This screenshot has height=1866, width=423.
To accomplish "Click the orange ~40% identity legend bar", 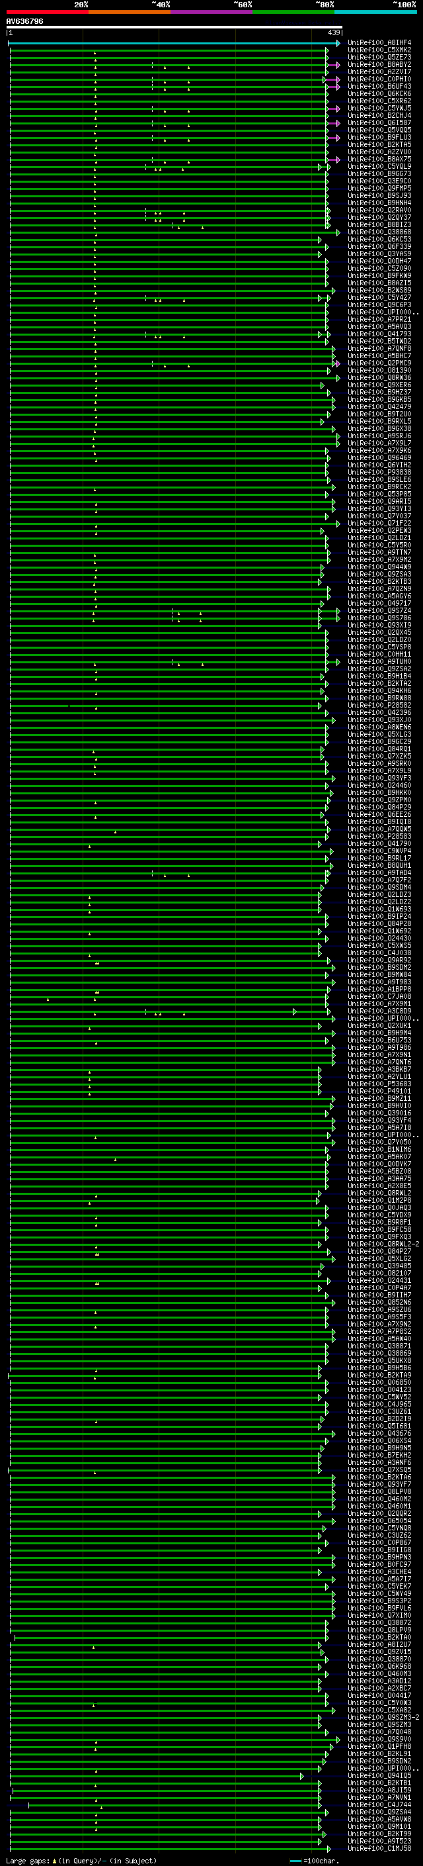I will tap(130, 12).
